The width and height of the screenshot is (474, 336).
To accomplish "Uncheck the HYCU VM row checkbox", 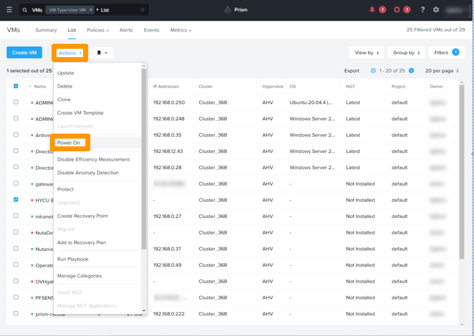I will pos(16,200).
